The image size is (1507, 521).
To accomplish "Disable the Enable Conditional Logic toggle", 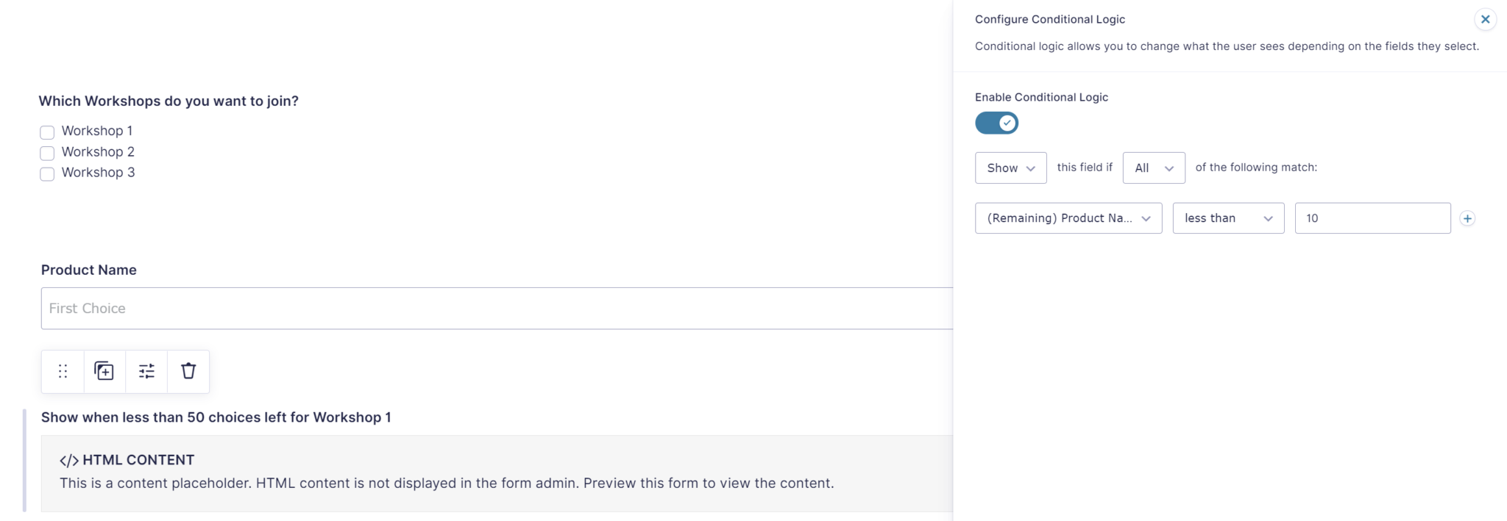I will click(996, 123).
